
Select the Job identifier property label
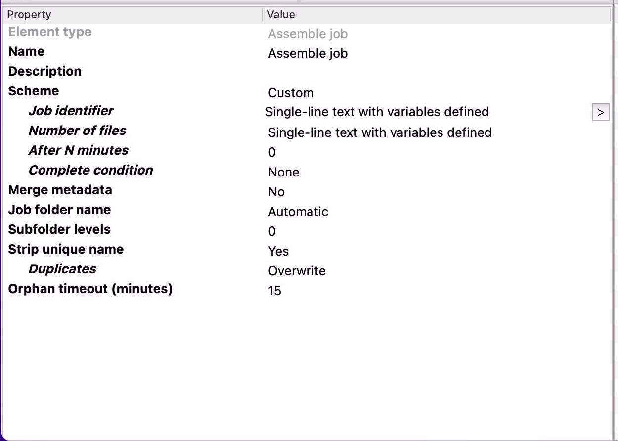(71, 110)
